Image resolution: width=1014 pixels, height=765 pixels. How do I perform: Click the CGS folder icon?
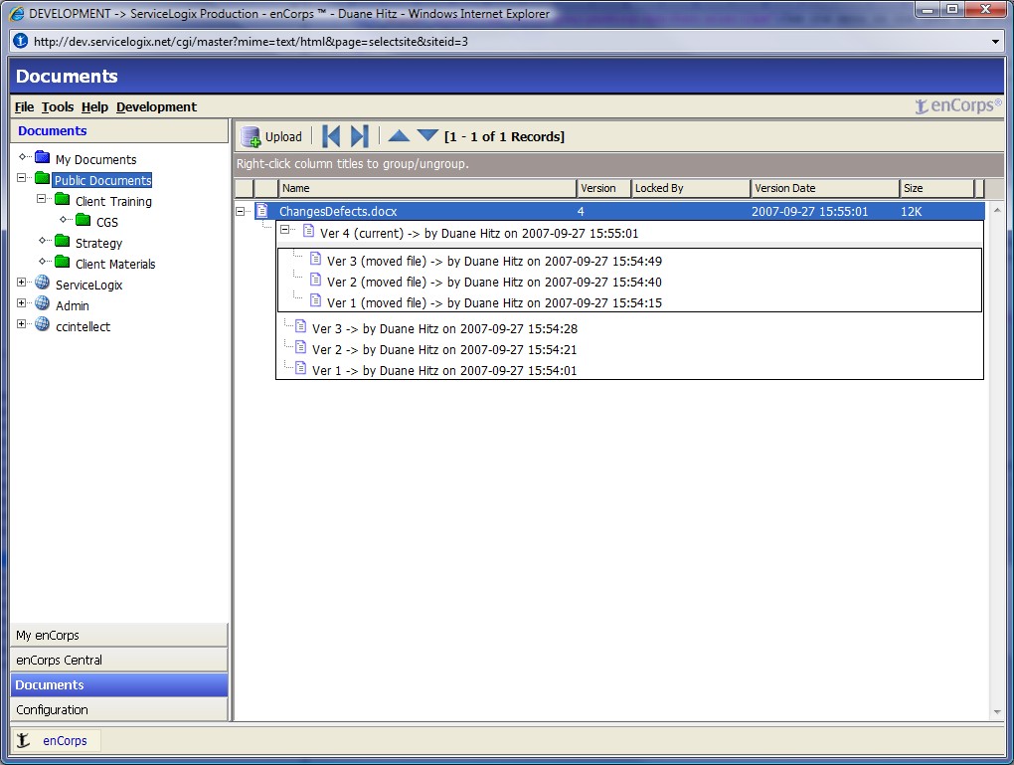(x=84, y=220)
